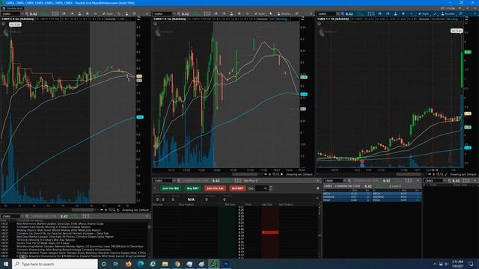
Task: Click the zoom-in magnifier below the left chart
Action: (x=110, y=210)
